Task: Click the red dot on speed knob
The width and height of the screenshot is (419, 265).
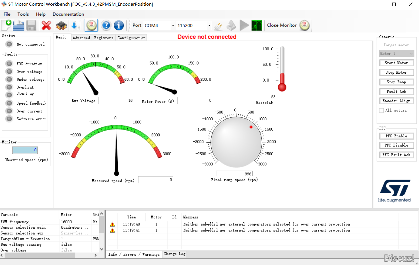Action: tap(251, 127)
